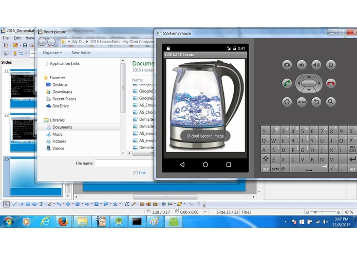Toggle the Points edit tool
The width and height of the screenshot is (357, 254).
(x=127, y=204)
